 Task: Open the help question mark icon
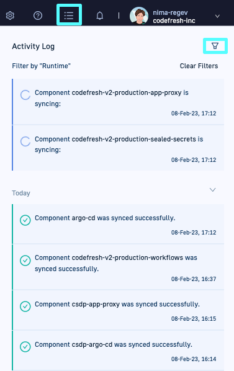(x=38, y=16)
